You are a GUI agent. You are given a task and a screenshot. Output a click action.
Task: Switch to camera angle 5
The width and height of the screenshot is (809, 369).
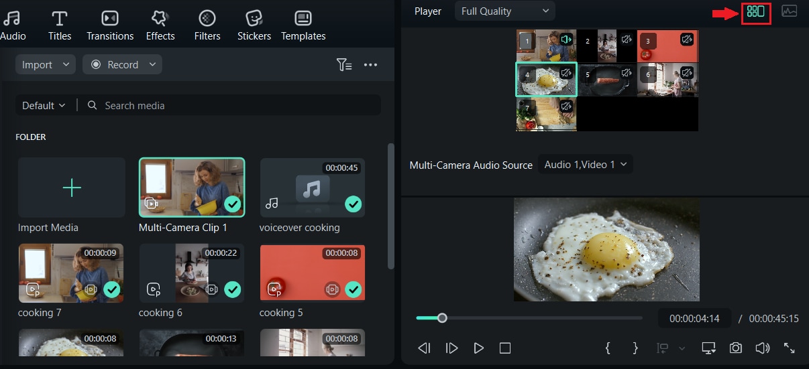point(606,80)
